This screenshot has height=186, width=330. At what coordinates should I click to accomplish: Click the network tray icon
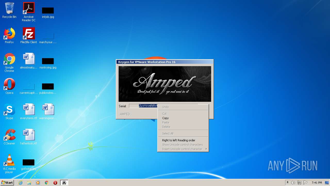[x=299, y=183]
